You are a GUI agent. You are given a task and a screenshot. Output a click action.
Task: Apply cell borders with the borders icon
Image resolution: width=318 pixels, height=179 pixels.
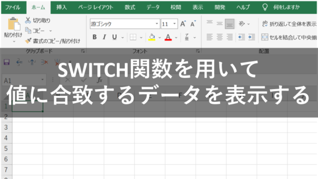(x=133, y=37)
